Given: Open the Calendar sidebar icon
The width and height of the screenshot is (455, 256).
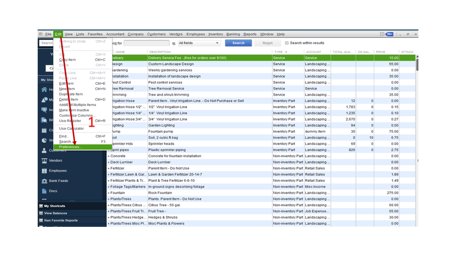Looking at the screenshot, I should [x=44, y=130].
